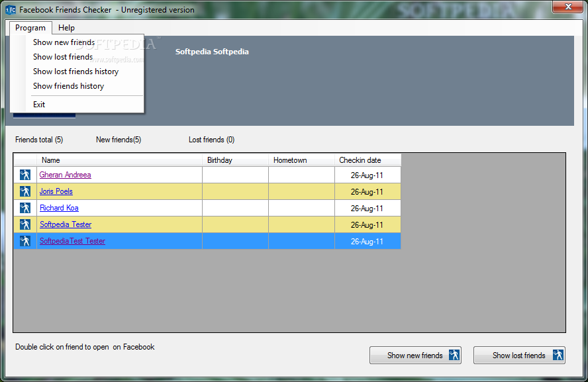
Task: Click the New friends(5) label
Action: pyautogui.click(x=119, y=140)
